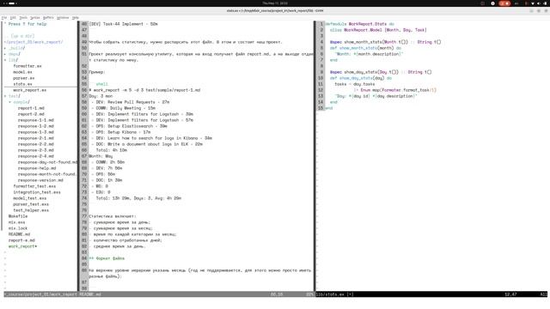Select model_test.exs file
This screenshot has width=550, height=309.
[30, 198]
